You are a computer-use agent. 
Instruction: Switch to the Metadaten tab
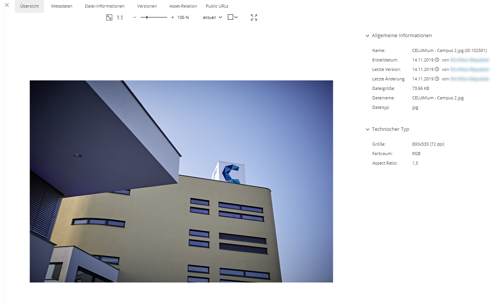pyautogui.click(x=62, y=6)
